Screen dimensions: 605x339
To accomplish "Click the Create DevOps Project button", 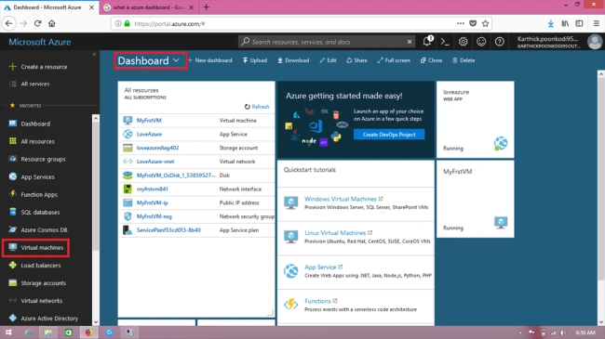I will click(389, 135).
